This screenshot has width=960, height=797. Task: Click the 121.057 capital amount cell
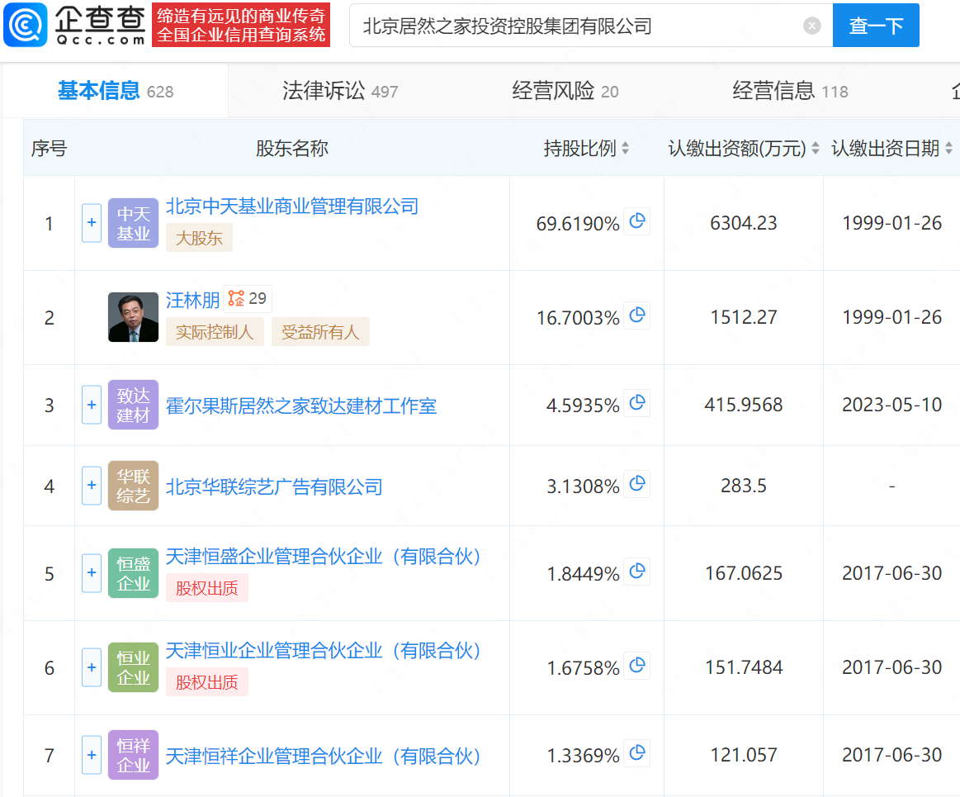tap(743, 756)
